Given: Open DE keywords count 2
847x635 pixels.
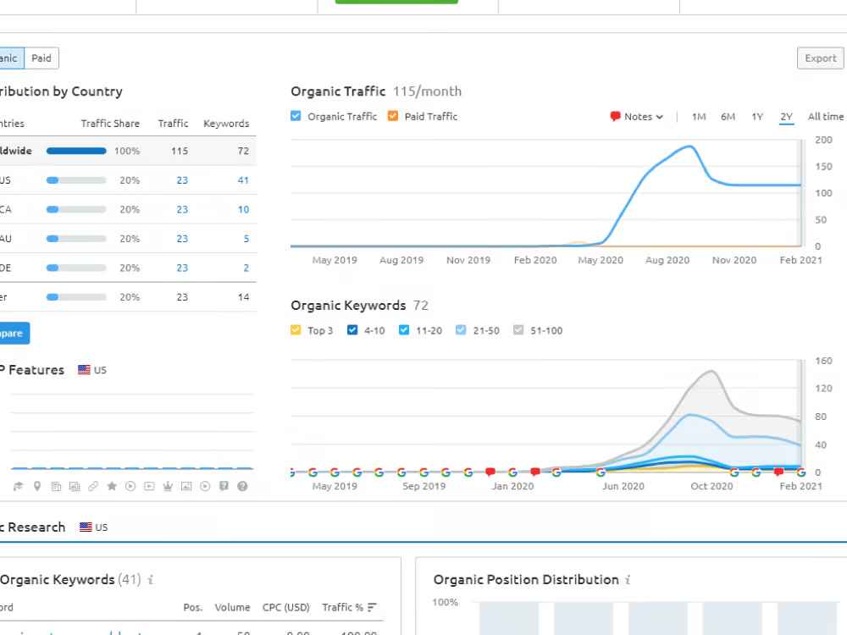Looking at the screenshot, I should [246, 268].
